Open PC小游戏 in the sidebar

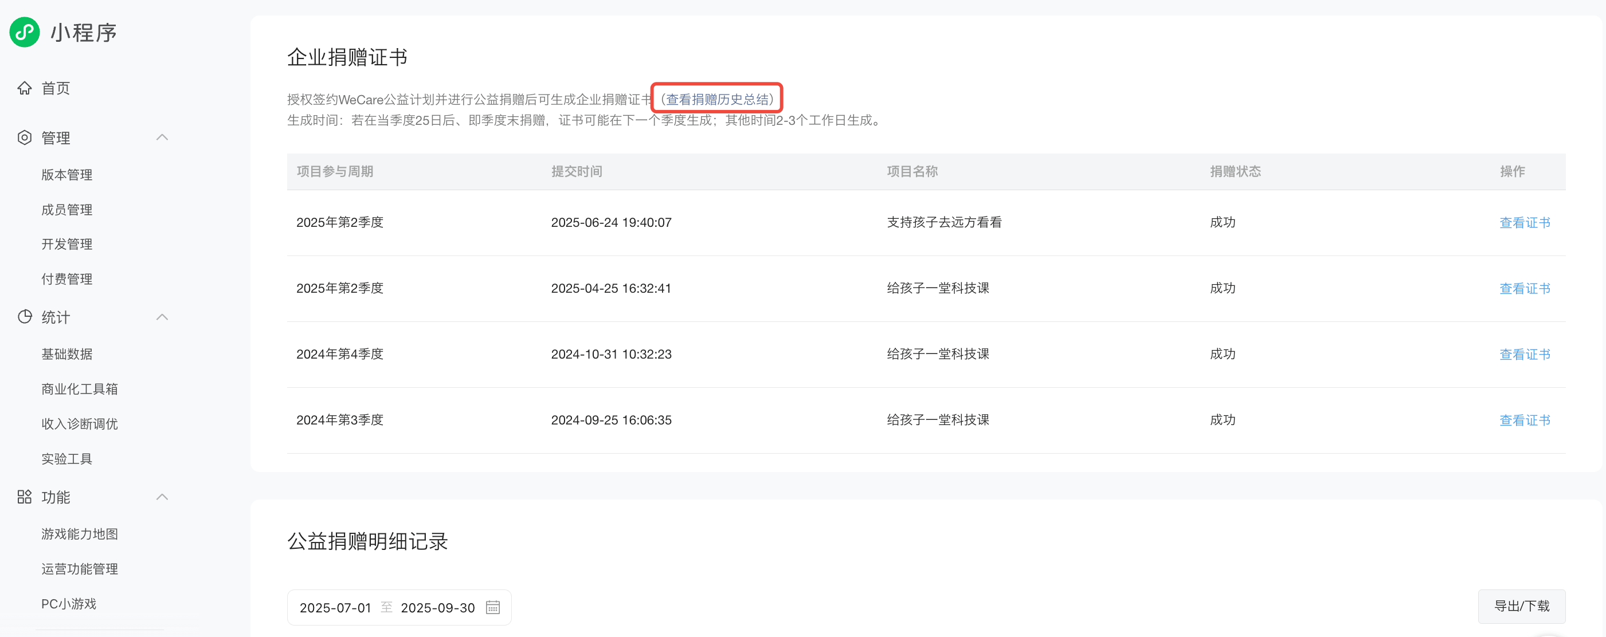click(x=69, y=604)
